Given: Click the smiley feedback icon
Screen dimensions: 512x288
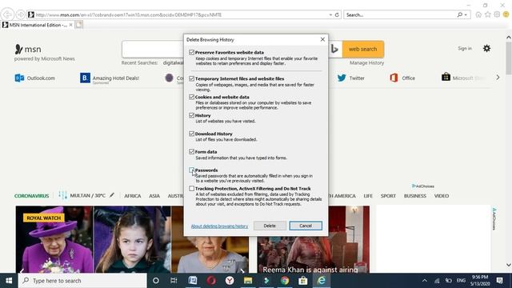Looking at the screenshot, I should coord(506,14).
